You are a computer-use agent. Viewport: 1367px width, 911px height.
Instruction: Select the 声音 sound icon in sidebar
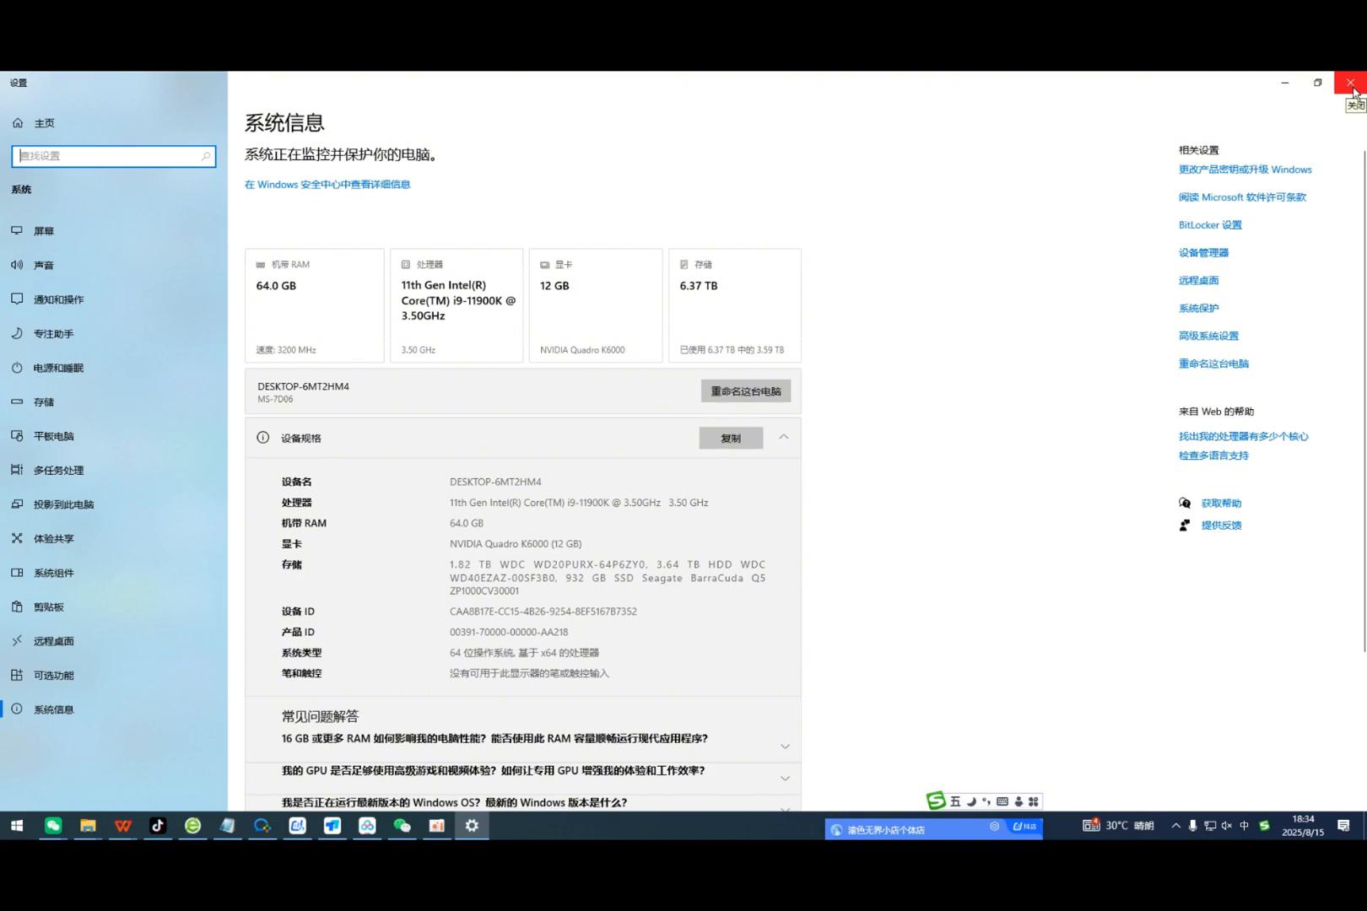coord(17,265)
